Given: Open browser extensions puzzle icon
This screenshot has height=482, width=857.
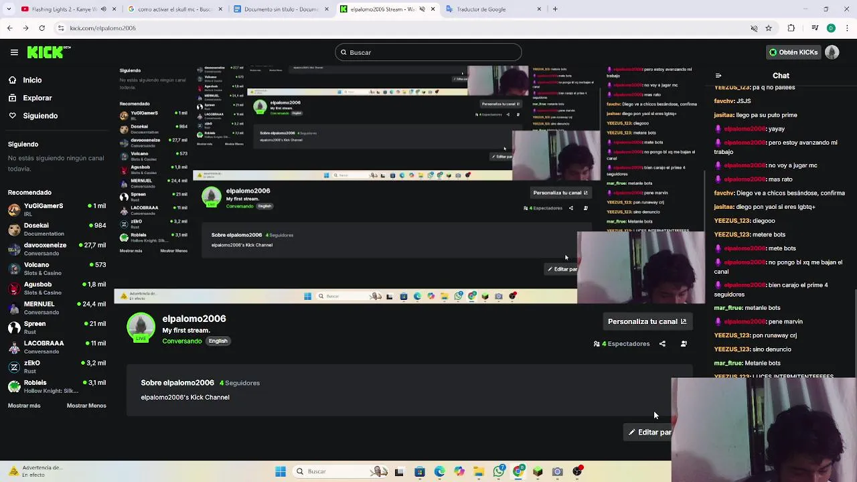Looking at the screenshot, I should coord(791,28).
